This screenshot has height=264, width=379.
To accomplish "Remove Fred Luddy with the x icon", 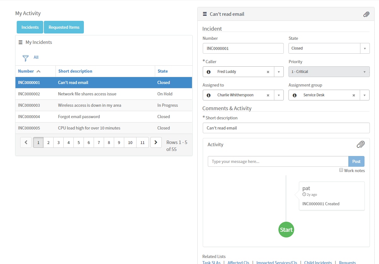I will 268,72.
